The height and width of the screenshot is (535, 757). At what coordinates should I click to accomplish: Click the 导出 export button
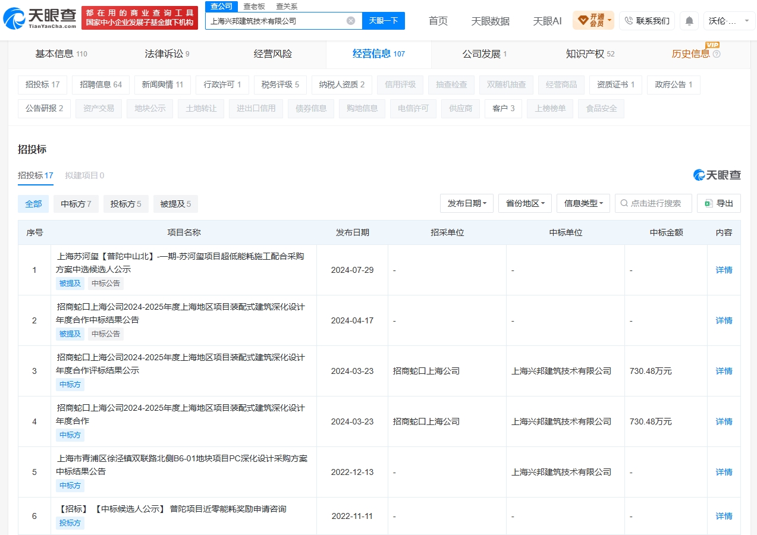coord(719,203)
